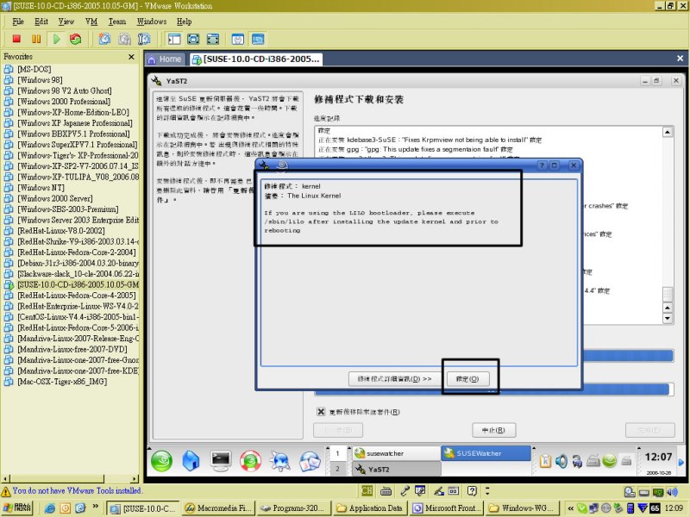
Task: Click the KDE clock showing 12:07
Action: tap(658, 458)
